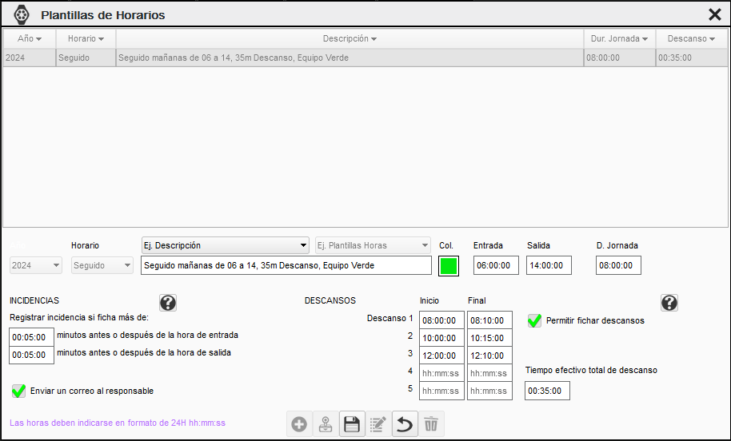The width and height of the screenshot is (731, 441).
Task: Click the Entrada time field
Action: coord(496,265)
